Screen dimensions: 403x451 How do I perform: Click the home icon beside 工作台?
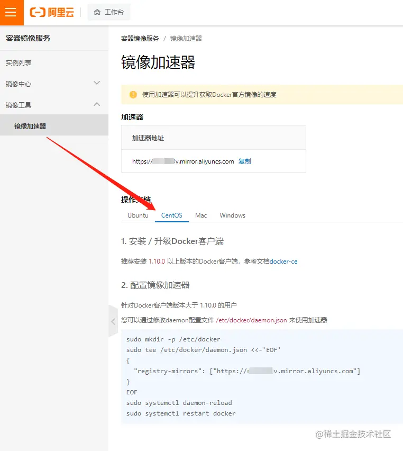(x=97, y=12)
